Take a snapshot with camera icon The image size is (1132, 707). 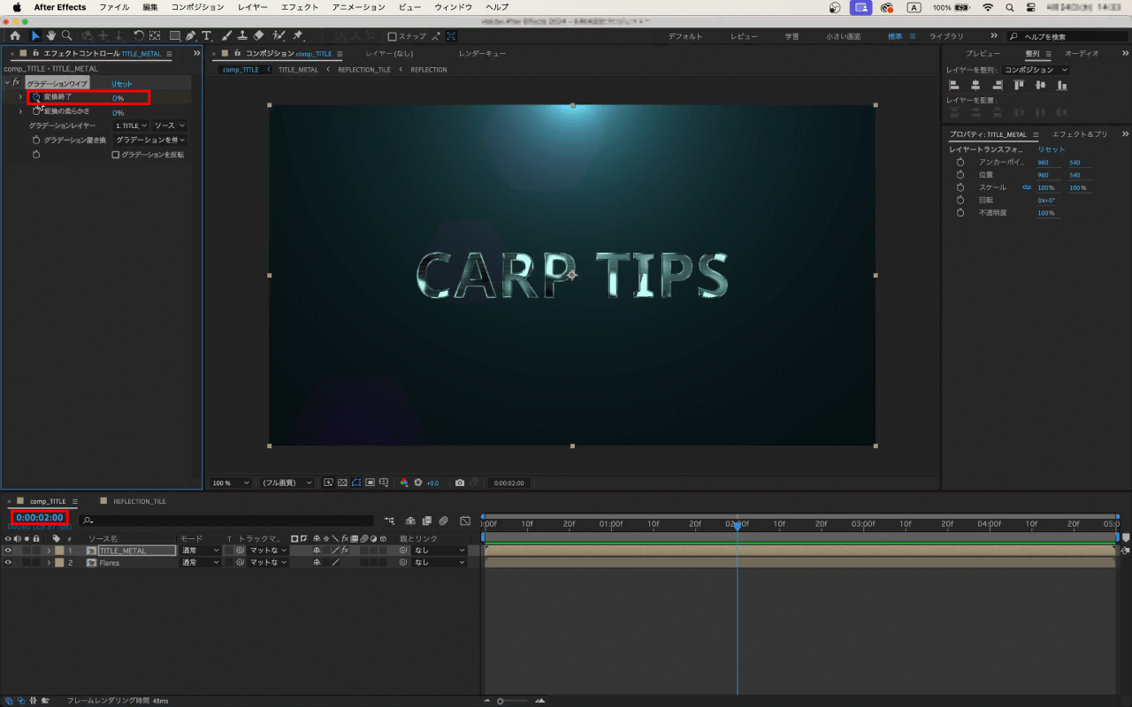click(x=459, y=483)
